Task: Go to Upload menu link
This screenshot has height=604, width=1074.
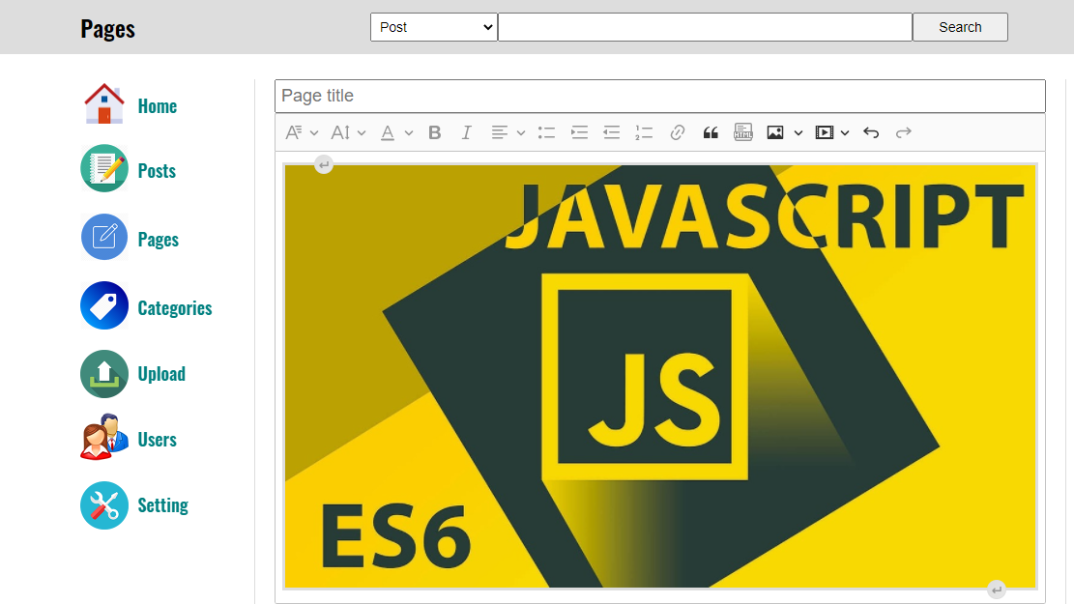Action: coord(161,373)
